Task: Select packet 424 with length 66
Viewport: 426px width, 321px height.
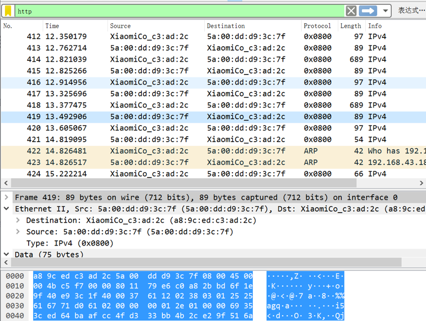Action: point(213,174)
